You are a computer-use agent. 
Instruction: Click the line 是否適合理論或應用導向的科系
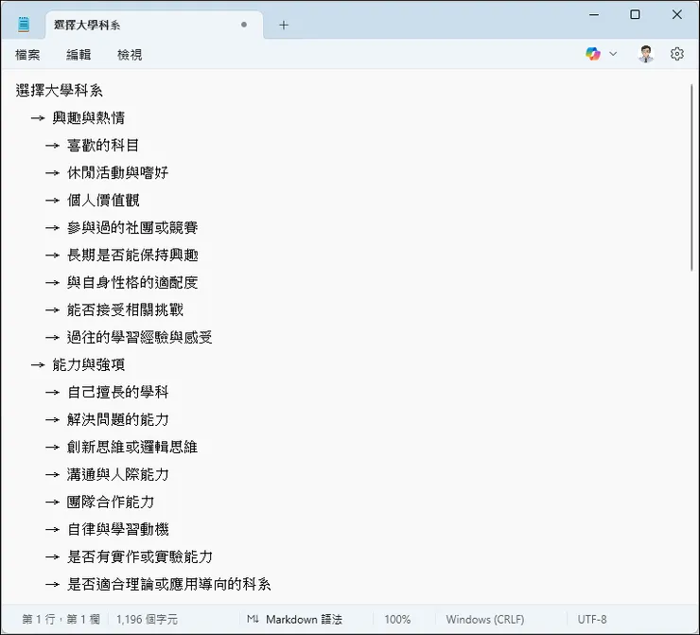pyautogui.click(x=168, y=585)
